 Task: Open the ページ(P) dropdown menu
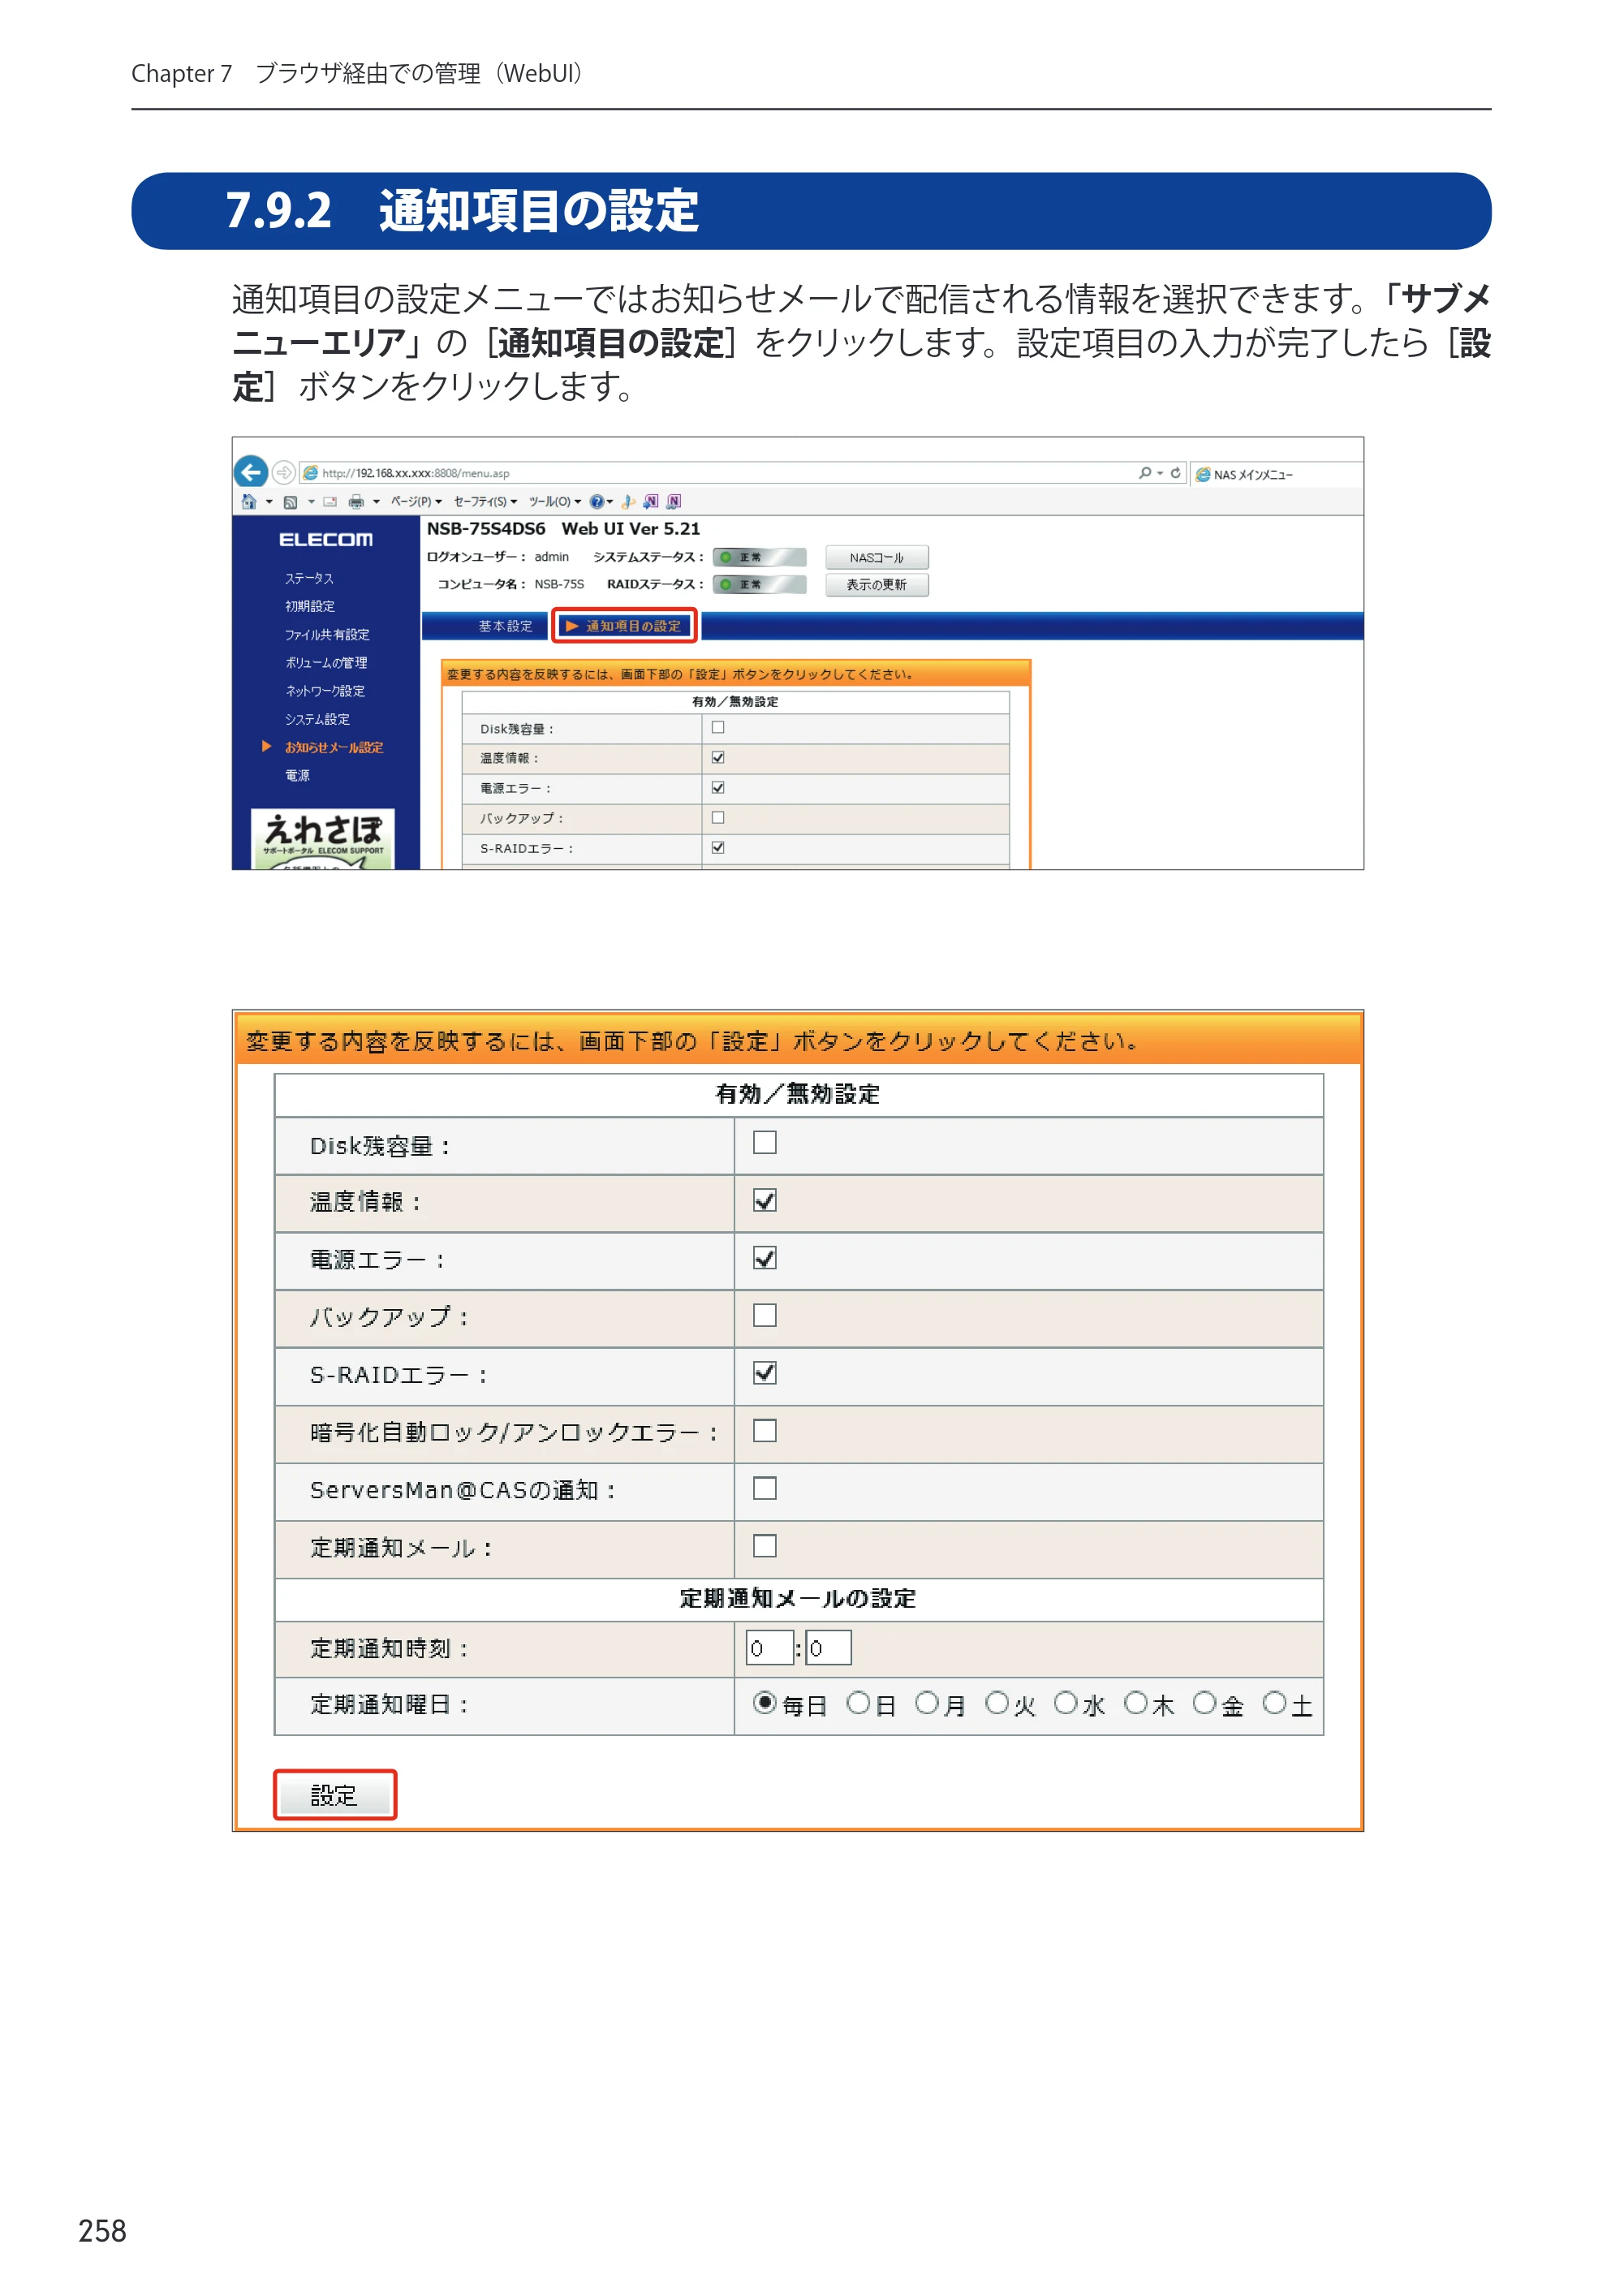tap(416, 502)
